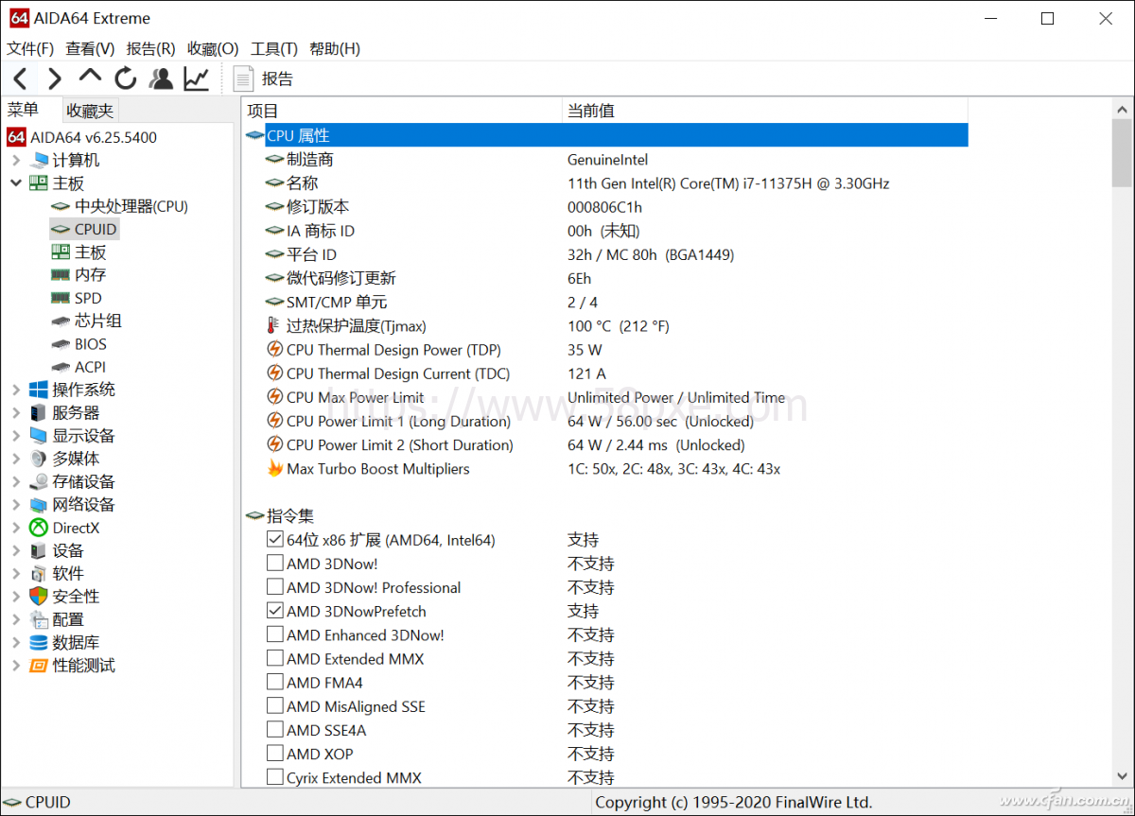The width and height of the screenshot is (1135, 816).
Task: Go up one level with the up arrow icon
Action: pos(90,77)
